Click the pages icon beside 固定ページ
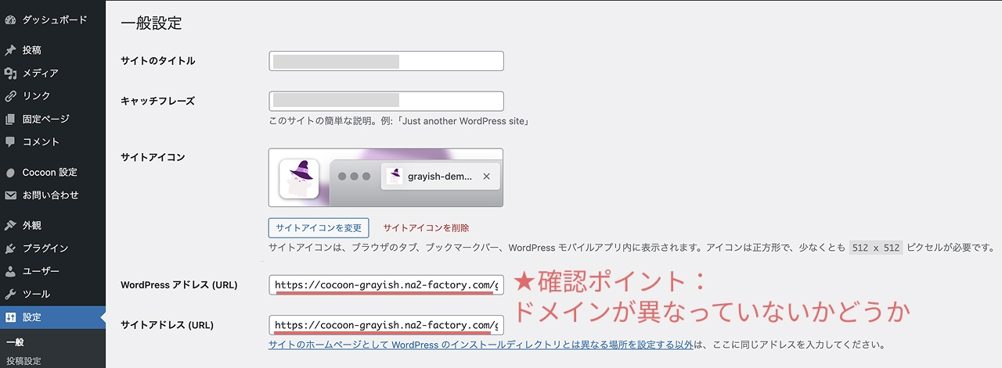 pos(10,119)
